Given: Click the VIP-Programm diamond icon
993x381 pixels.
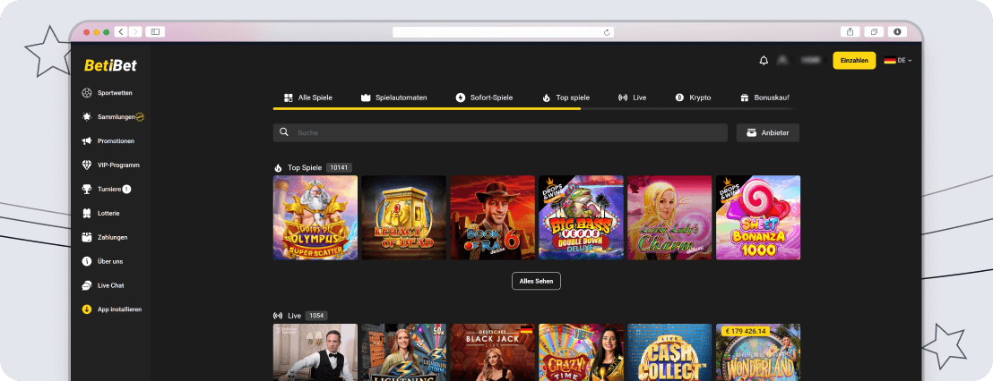Looking at the screenshot, I should (x=87, y=165).
